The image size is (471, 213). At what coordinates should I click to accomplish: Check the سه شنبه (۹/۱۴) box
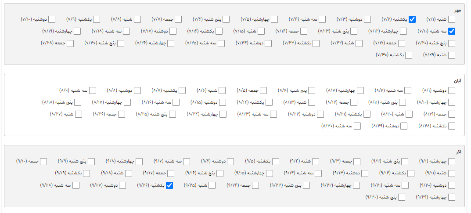(x=318, y=173)
